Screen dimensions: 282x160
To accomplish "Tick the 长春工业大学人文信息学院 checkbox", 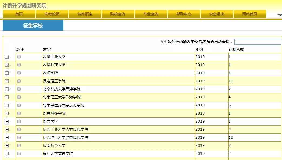I will (x=19, y=129).
